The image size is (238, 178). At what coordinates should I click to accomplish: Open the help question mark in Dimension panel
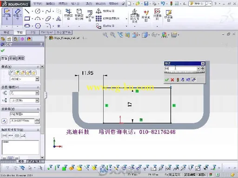click(41, 44)
